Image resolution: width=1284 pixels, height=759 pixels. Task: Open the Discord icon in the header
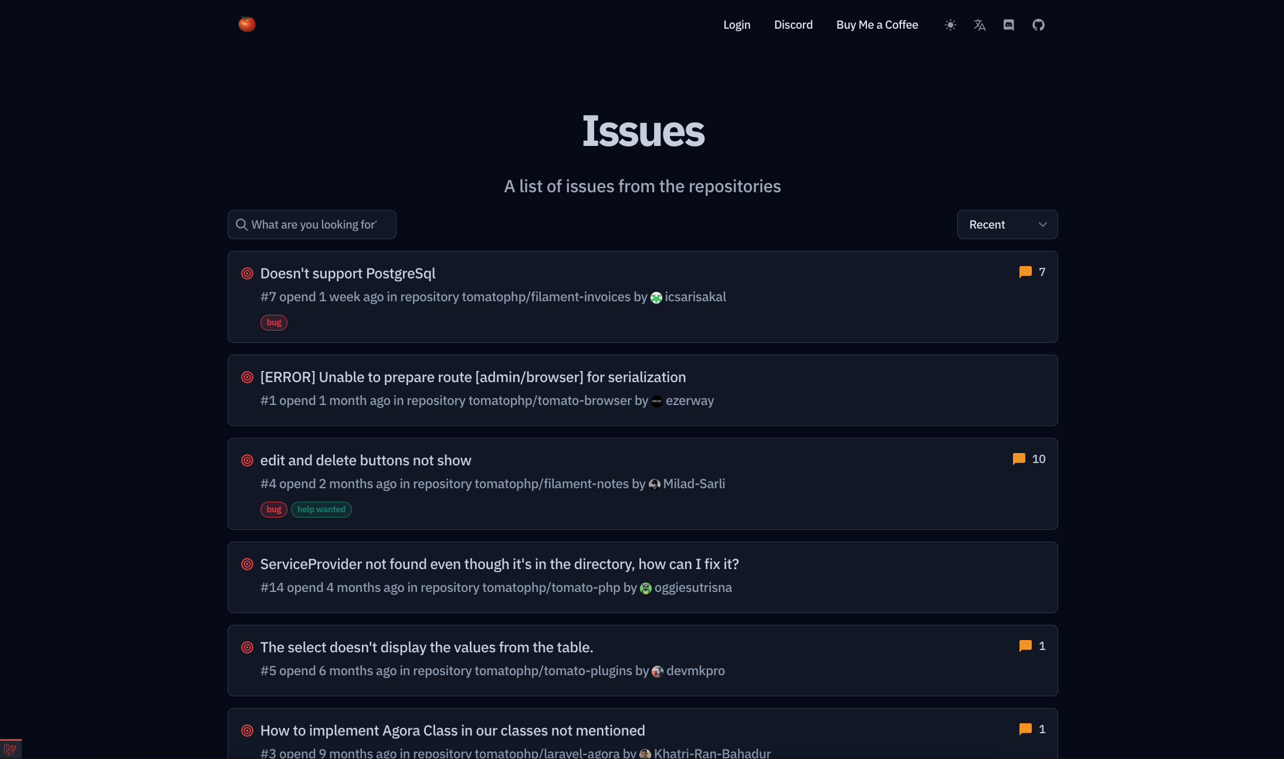(x=1009, y=25)
